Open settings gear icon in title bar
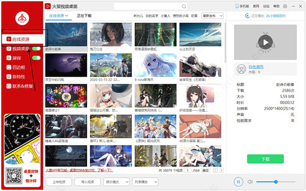This screenshot has height=191, width=306. 285,6
